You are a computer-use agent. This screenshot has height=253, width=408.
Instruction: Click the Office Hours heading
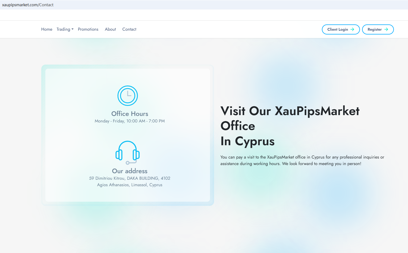[x=130, y=114]
